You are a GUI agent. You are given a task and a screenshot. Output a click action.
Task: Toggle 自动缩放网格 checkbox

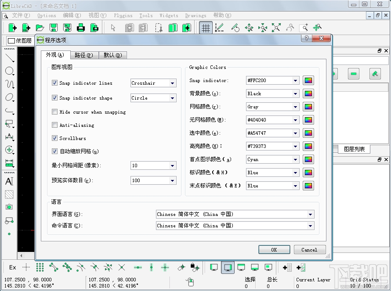click(x=54, y=151)
